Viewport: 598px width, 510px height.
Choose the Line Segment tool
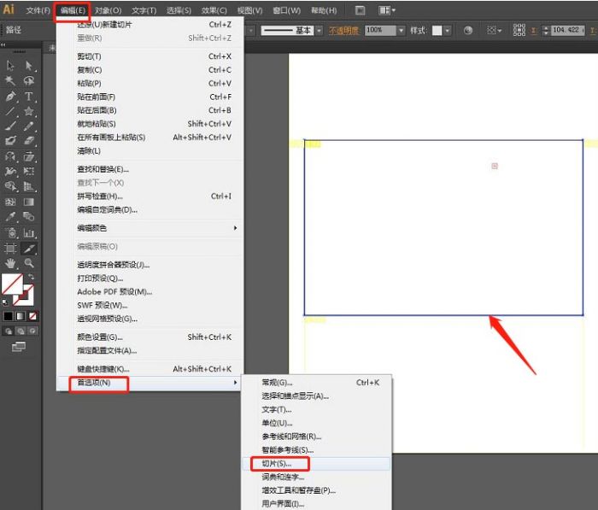point(10,111)
